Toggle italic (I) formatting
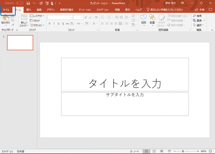 pos(54,24)
